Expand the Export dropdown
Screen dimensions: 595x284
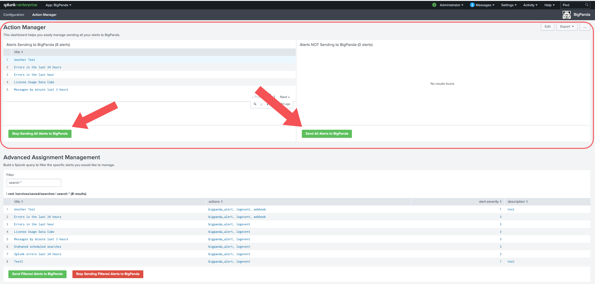(x=566, y=27)
